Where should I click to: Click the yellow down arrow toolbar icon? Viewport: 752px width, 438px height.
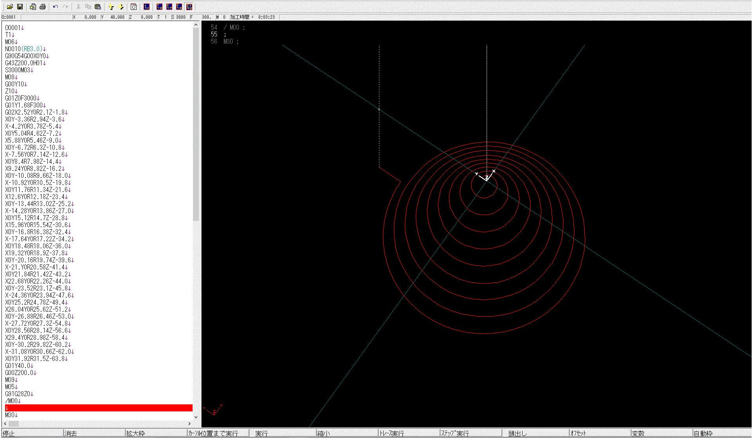pyautogui.click(x=121, y=7)
